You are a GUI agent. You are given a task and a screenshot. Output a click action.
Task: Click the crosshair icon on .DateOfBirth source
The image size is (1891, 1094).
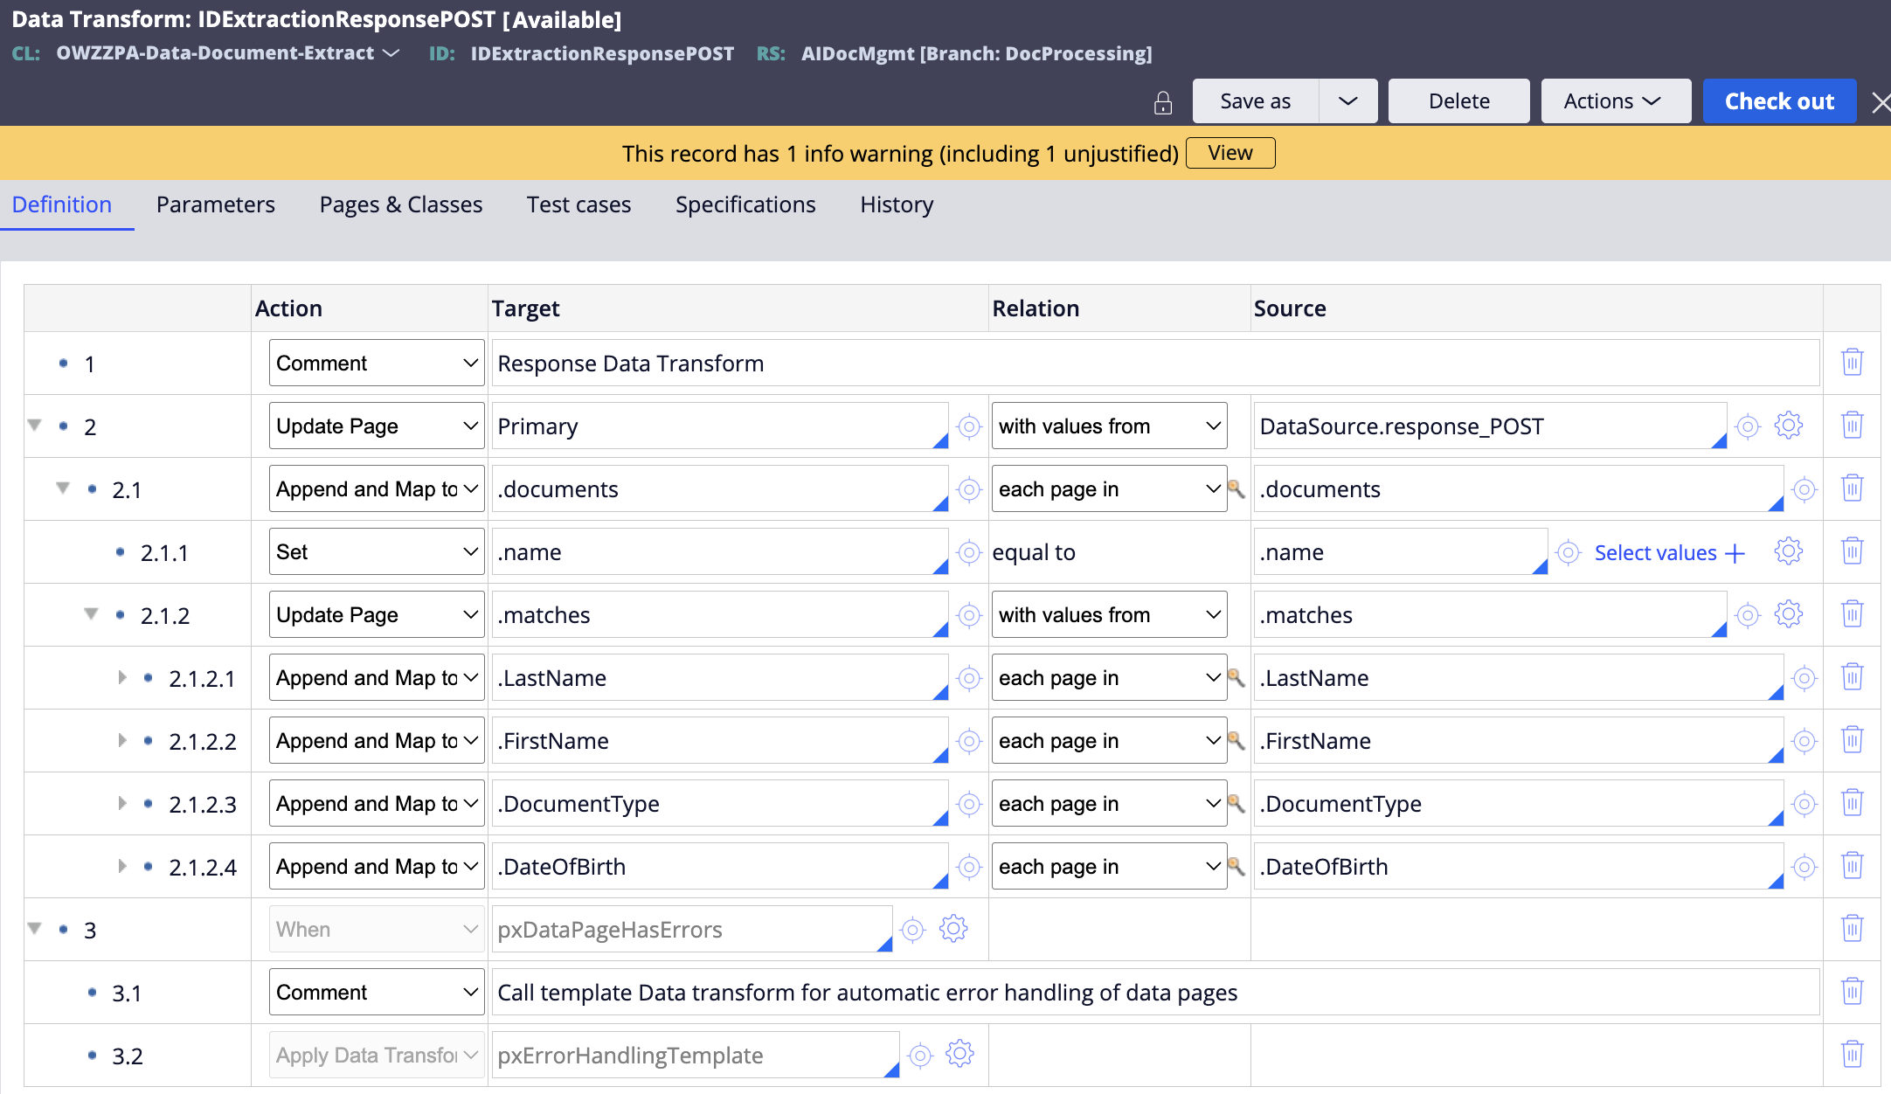point(1804,867)
